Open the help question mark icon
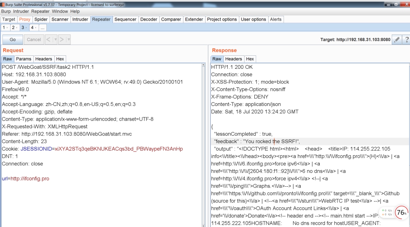Screen dimensions: 410x227 coord(406,40)
